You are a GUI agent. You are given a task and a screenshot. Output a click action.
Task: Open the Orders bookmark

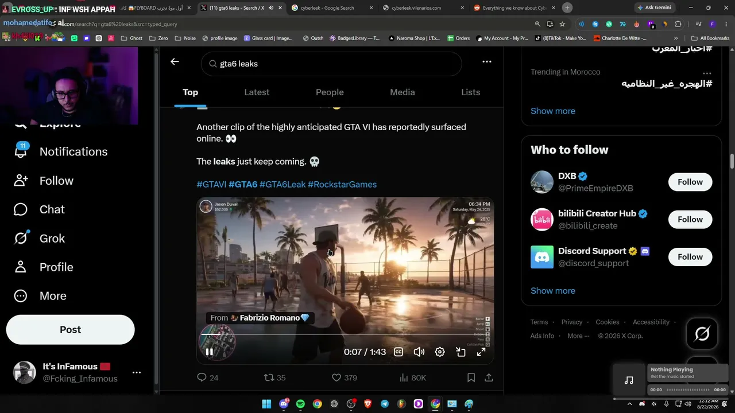coord(458,38)
